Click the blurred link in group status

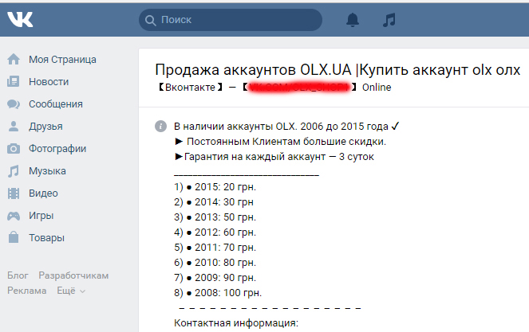point(299,88)
